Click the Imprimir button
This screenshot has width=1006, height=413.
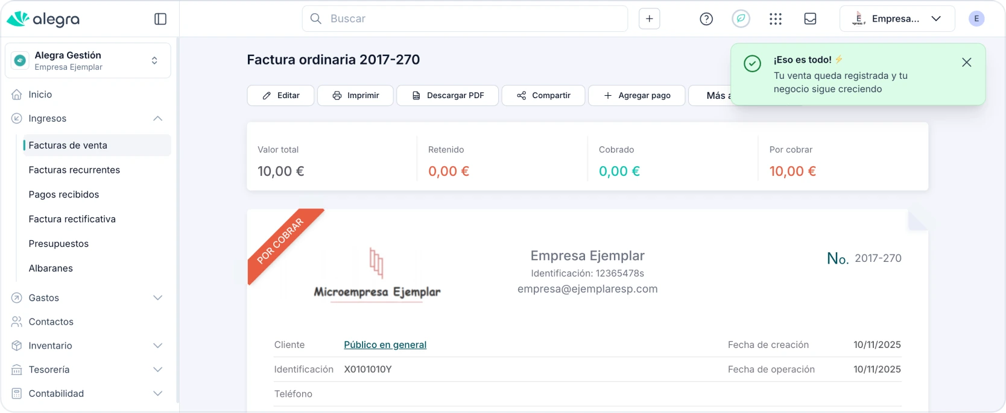[355, 96]
